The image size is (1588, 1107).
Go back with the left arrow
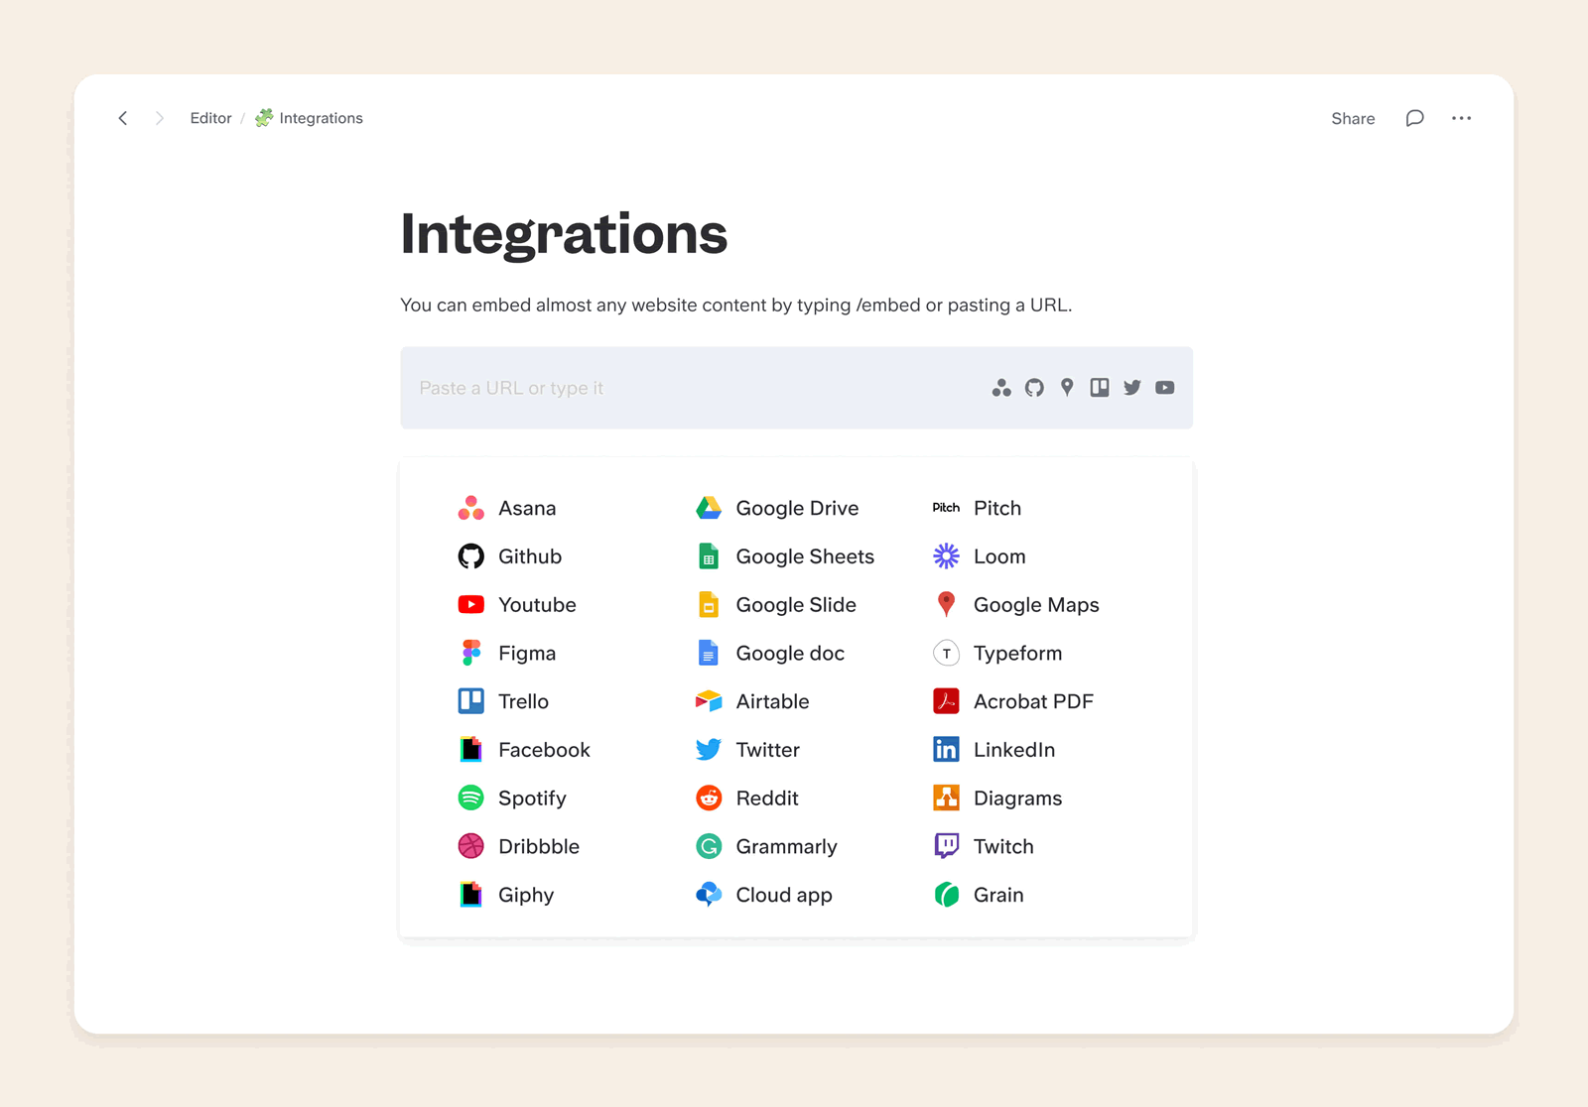pyautogui.click(x=123, y=118)
